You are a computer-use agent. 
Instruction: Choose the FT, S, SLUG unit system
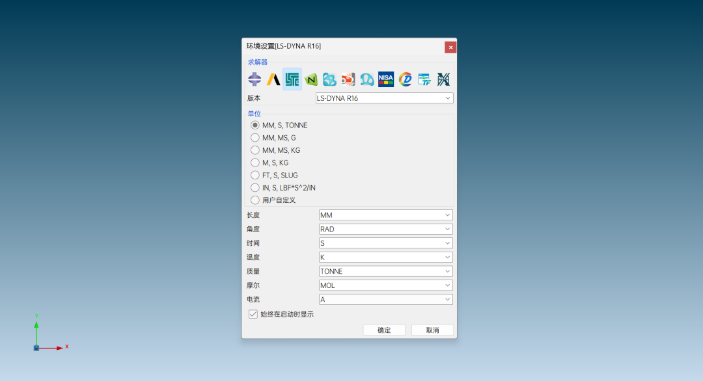click(x=255, y=176)
